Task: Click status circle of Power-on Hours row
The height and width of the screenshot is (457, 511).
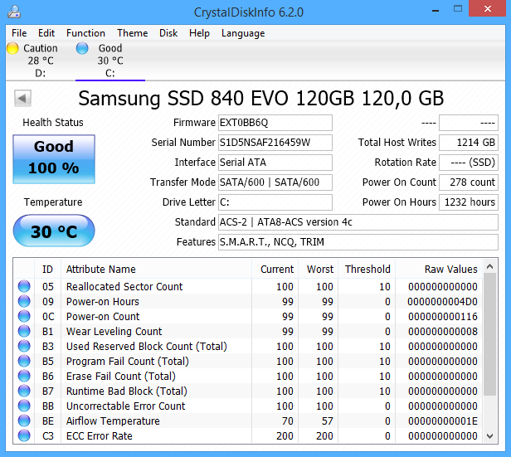Action: pyautogui.click(x=24, y=301)
